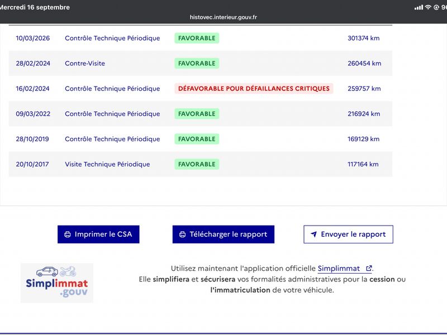Open the Simplimmat hyperlink
Image resolution: width=447 pixels, height=335 pixels.
(339, 269)
